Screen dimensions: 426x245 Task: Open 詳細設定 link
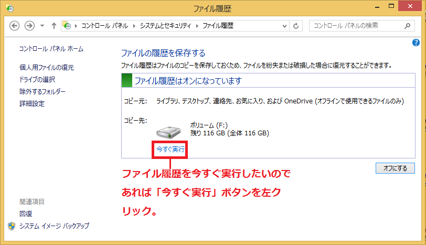32,103
